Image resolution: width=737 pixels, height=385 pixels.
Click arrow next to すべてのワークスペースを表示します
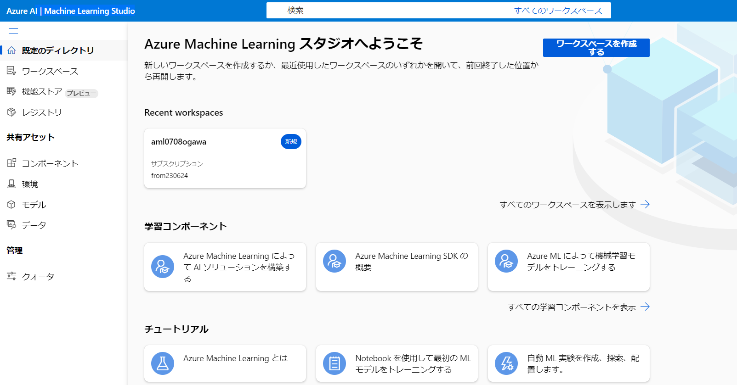coord(645,204)
